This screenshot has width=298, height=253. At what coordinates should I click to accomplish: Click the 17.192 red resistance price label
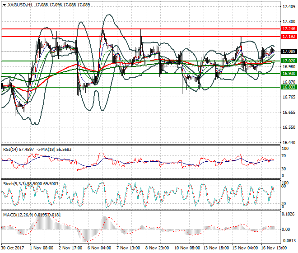289,36
